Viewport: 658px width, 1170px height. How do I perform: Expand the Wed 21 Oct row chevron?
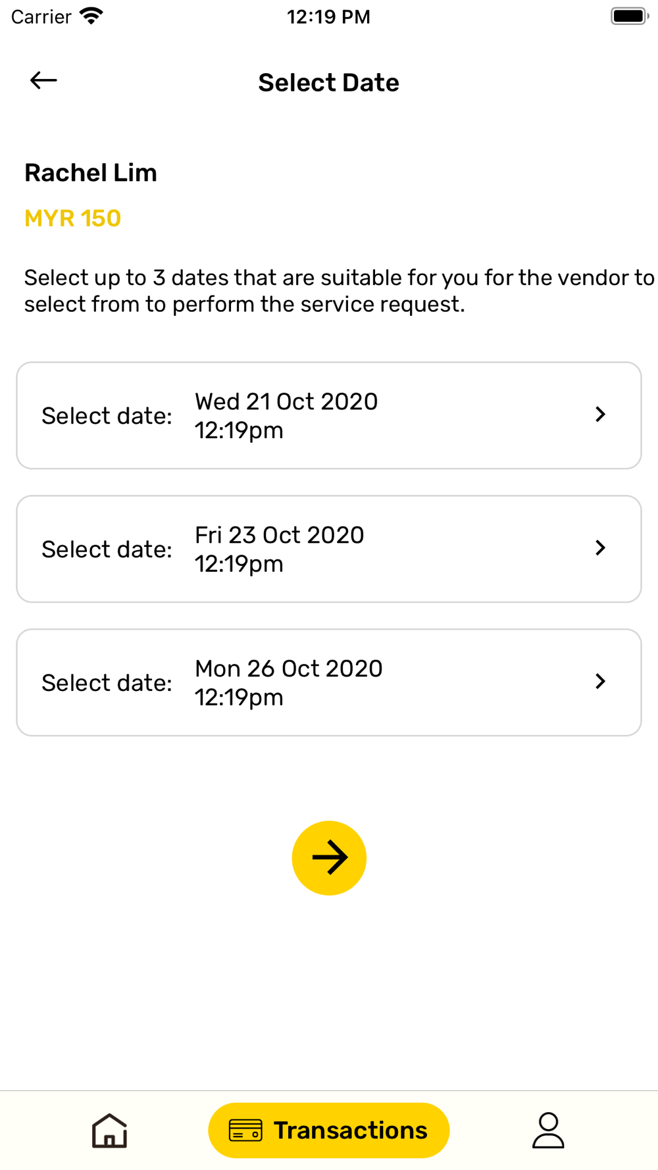coord(600,415)
